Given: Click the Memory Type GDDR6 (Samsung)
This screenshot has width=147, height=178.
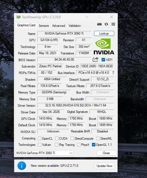Looking at the screenshot, I should pos(54,92).
